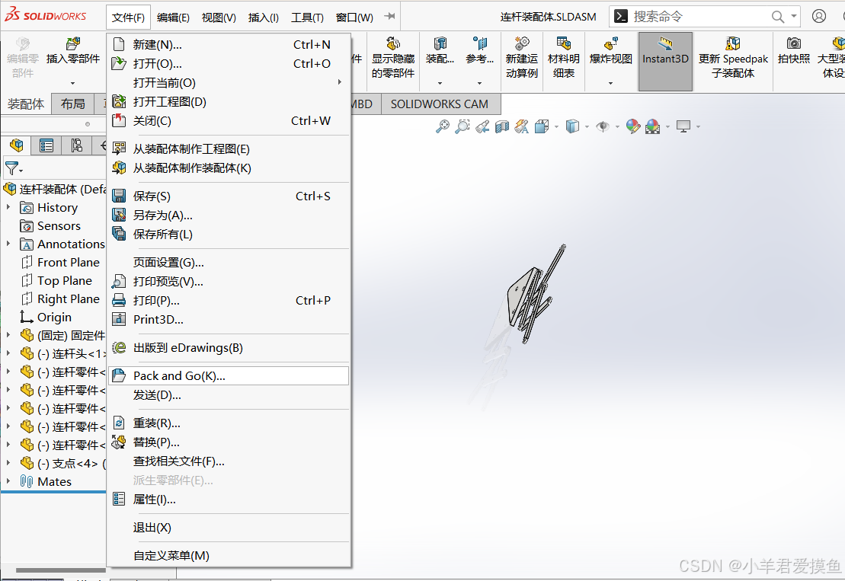Expand the Mates tree node
The width and height of the screenshot is (845, 581).
8,481
